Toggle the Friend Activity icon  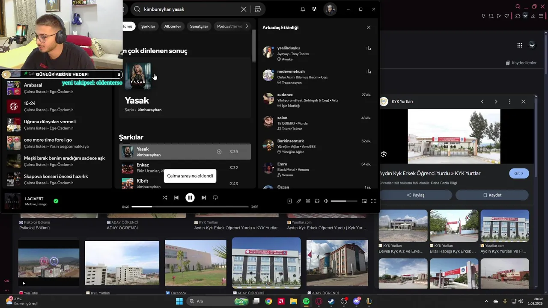coord(314,9)
